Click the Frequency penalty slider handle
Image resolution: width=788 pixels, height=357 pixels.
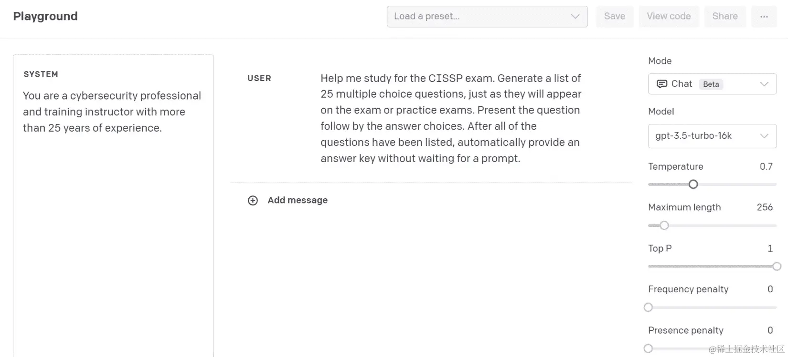point(648,307)
